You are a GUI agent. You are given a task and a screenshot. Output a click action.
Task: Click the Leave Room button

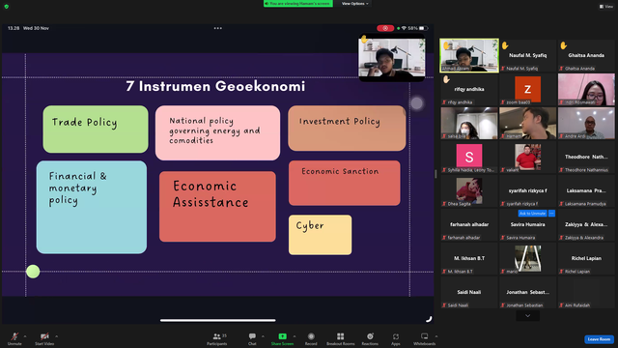[x=599, y=339]
